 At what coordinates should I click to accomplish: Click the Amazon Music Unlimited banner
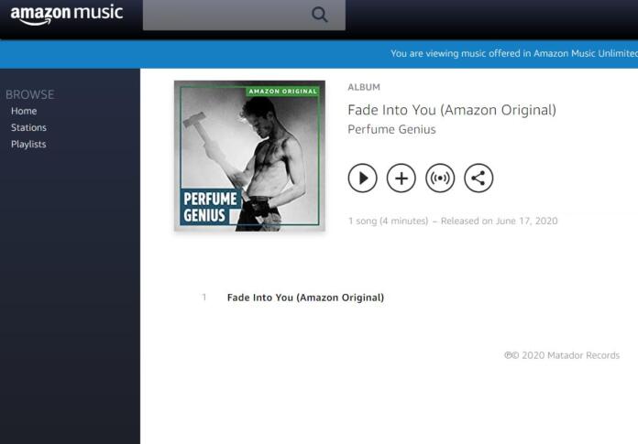[x=514, y=54]
